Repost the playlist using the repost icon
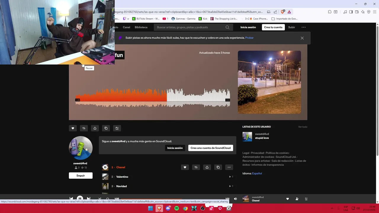This screenshot has height=213, width=379. click(x=84, y=128)
